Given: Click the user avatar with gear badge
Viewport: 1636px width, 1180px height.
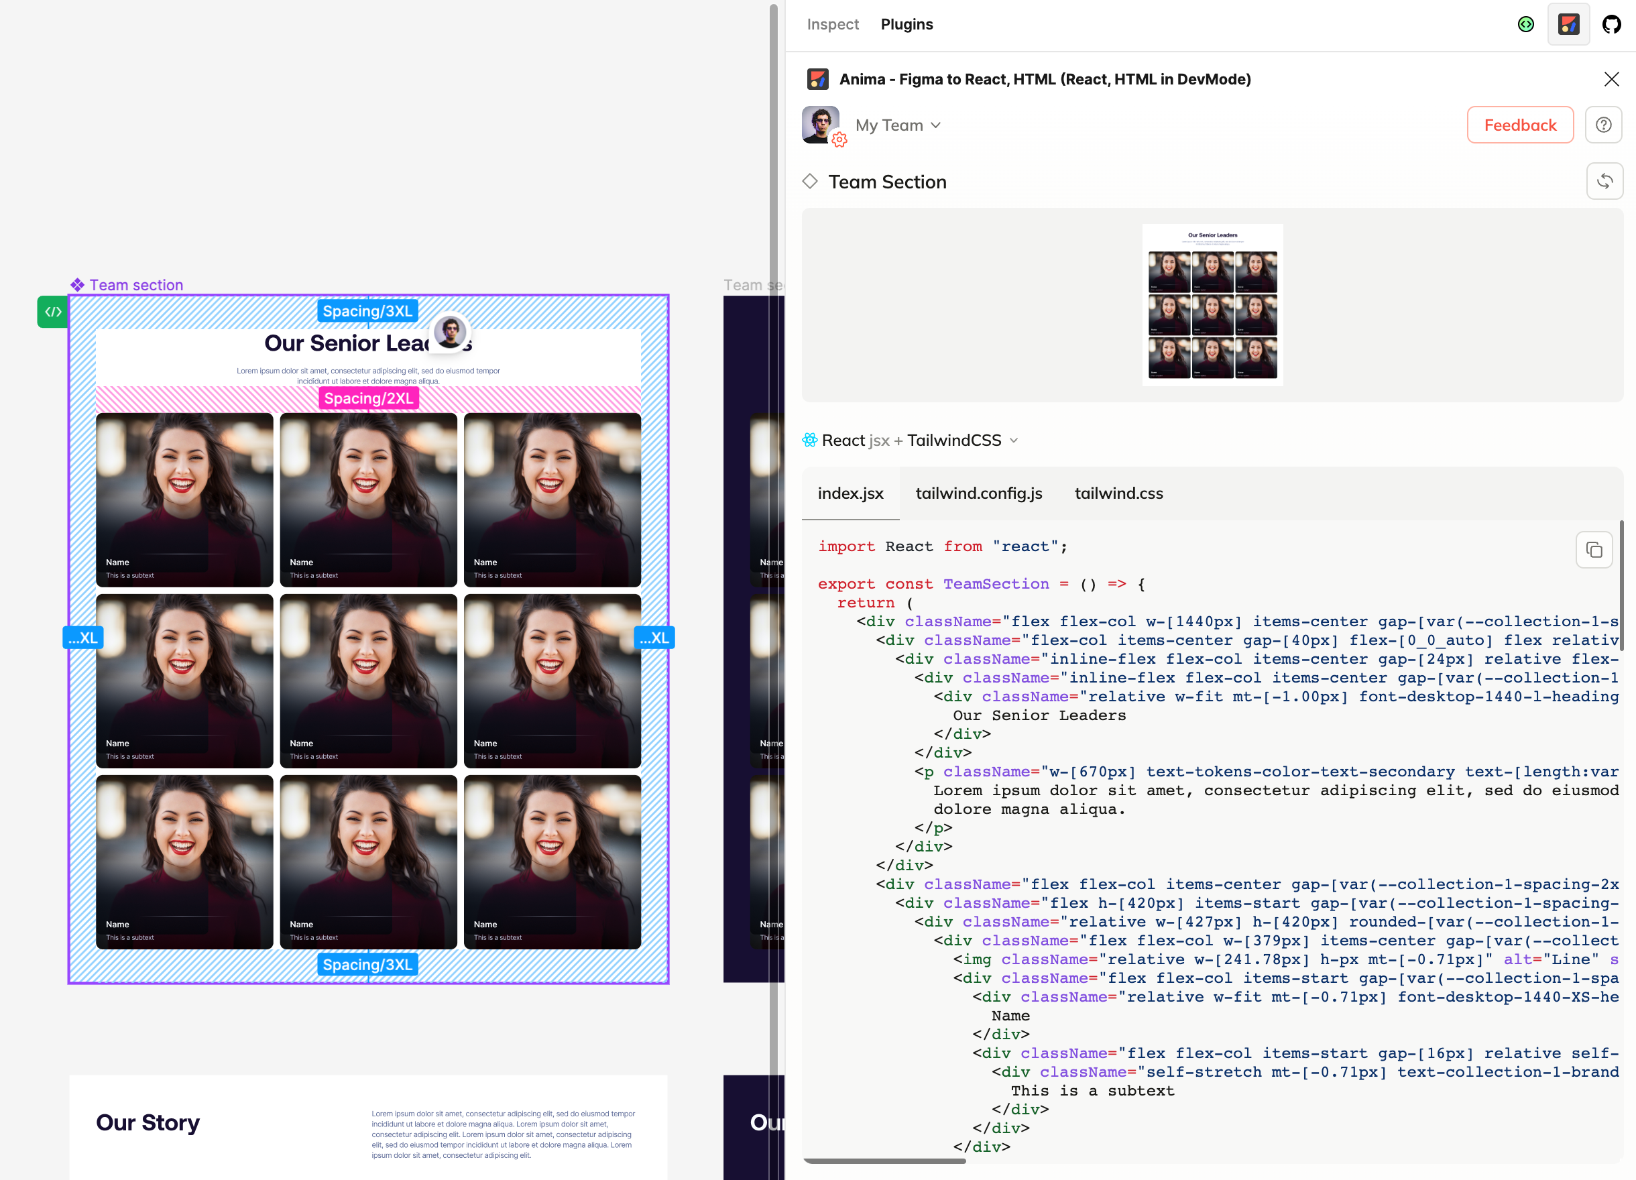Looking at the screenshot, I should (x=821, y=125).
